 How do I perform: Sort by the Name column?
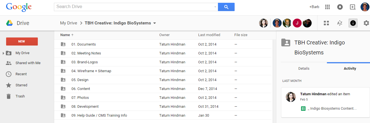tap(67, 35)
